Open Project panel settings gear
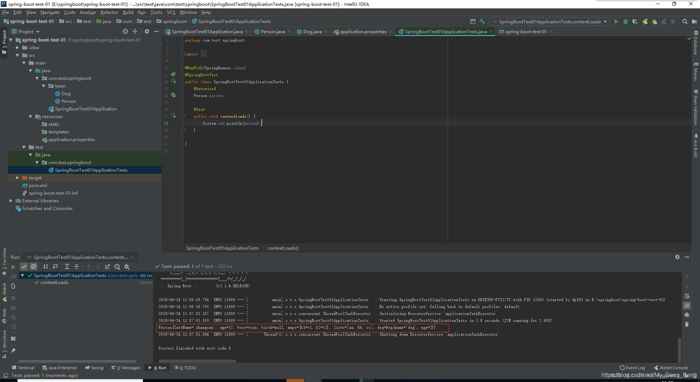 click(x=147, y=31)
